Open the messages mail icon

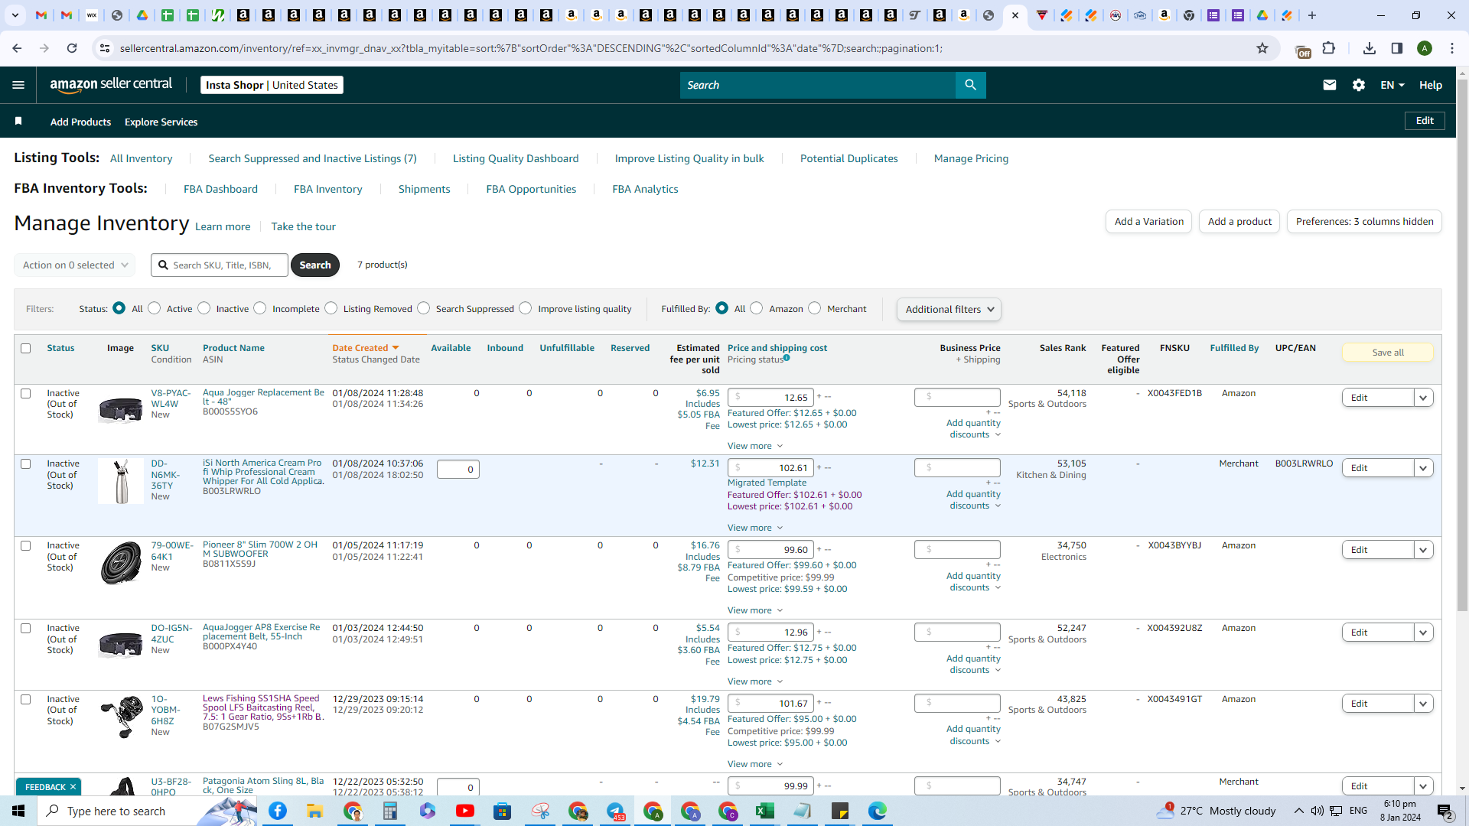point(1330,85)
